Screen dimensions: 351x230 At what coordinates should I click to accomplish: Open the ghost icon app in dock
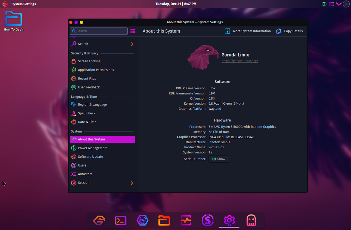coord(251,220)
